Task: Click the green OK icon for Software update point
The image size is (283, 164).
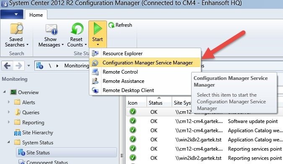Action: tap(133, 121)
